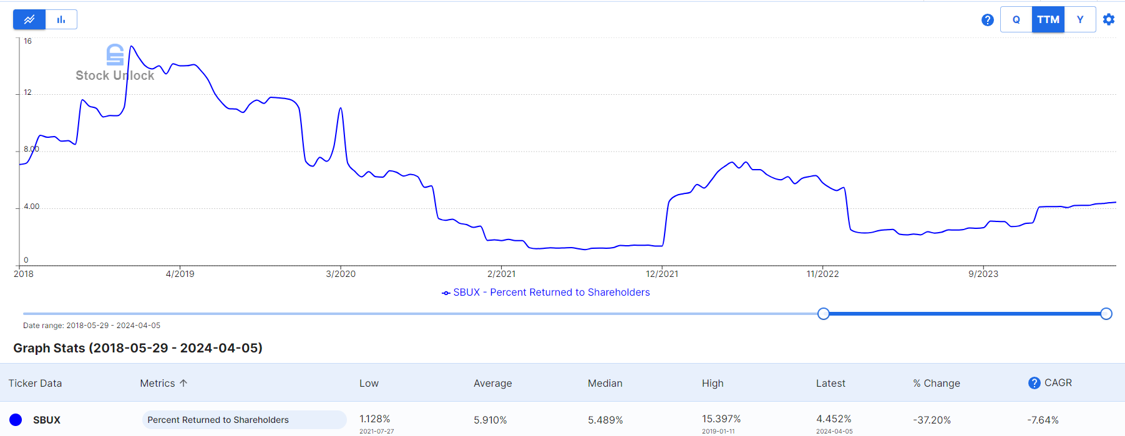The image size is (1125, 436).
Task: Click the Date range label text
Action: pyautogui.click(x=92, y=326)
